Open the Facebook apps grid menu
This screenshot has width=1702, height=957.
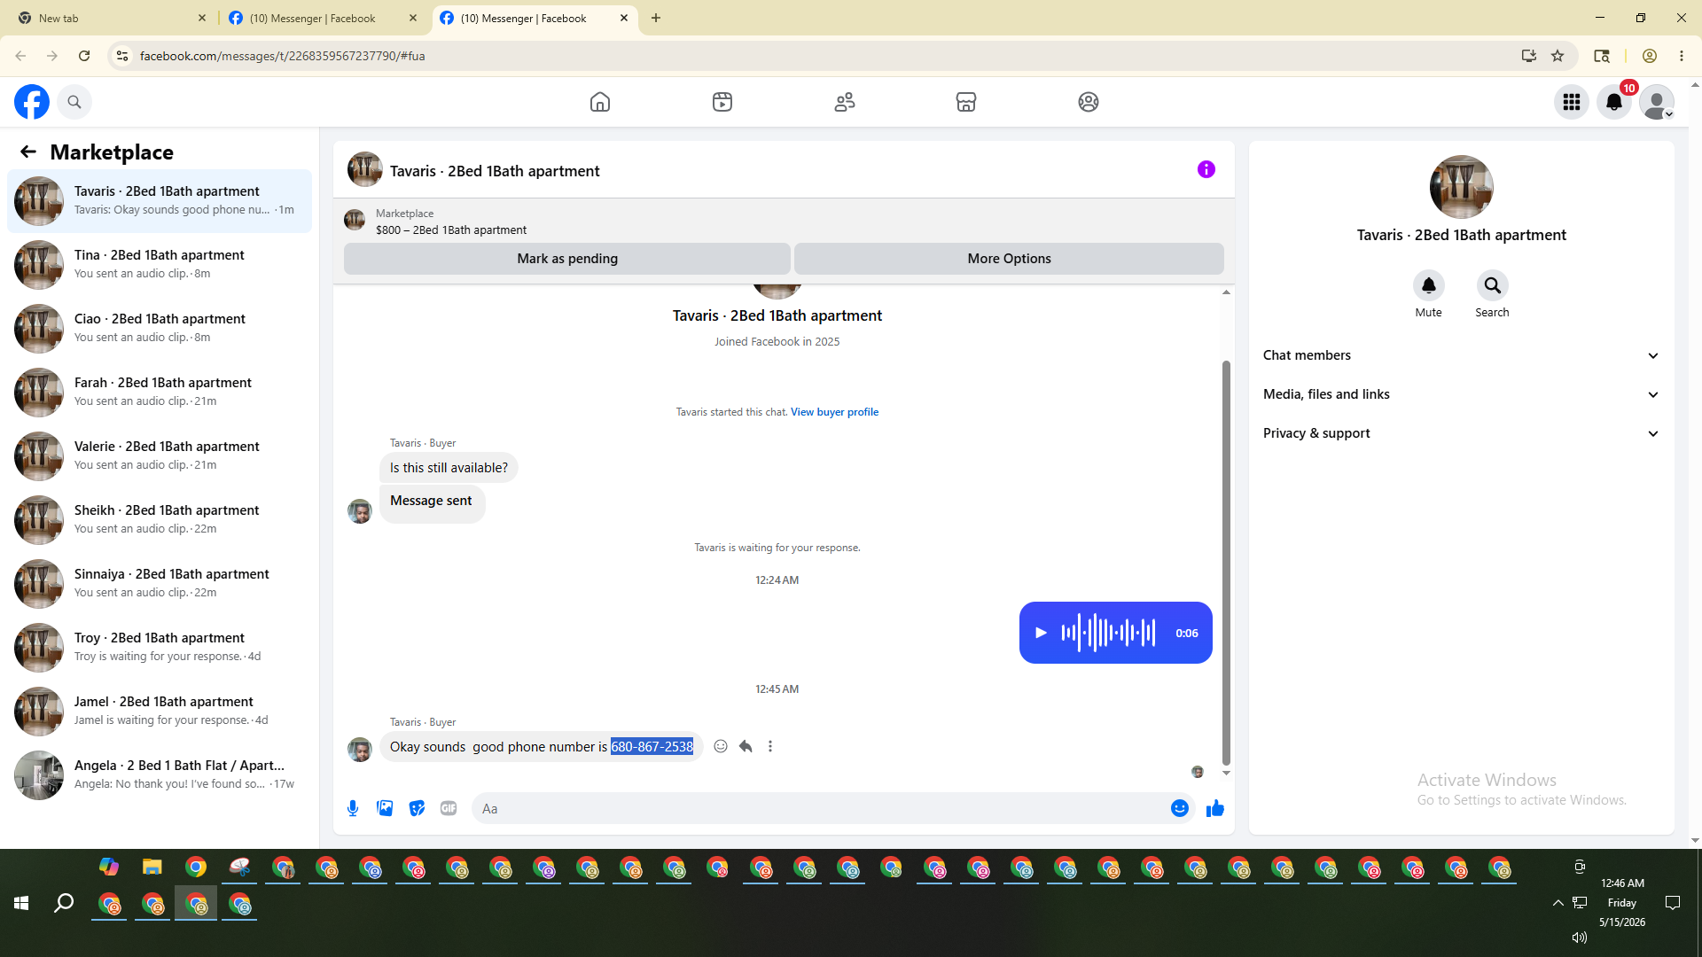point(1572,102)
